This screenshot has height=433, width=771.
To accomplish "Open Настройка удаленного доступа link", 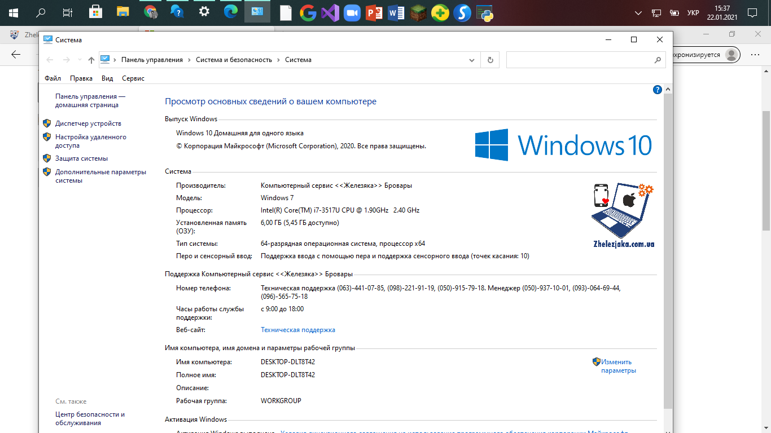I will (91, 141).
